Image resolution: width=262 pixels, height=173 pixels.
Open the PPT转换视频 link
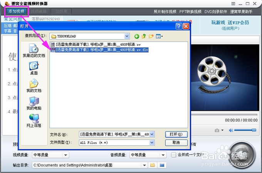point(190,12)
